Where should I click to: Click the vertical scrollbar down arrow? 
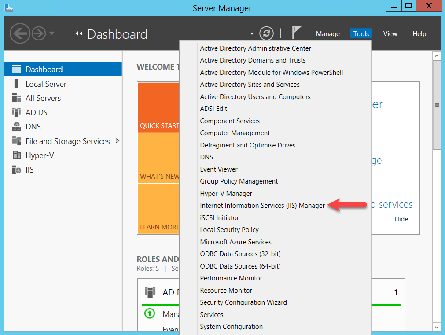click(437, 327)
